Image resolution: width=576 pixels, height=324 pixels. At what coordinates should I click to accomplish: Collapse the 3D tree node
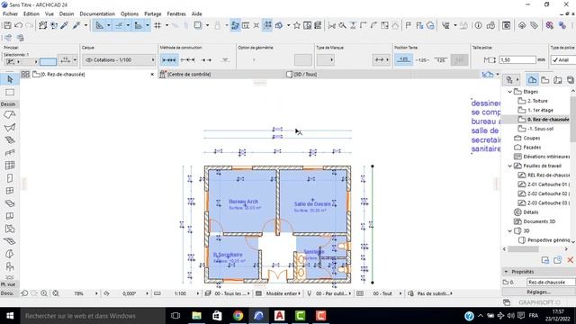point(510,231)
